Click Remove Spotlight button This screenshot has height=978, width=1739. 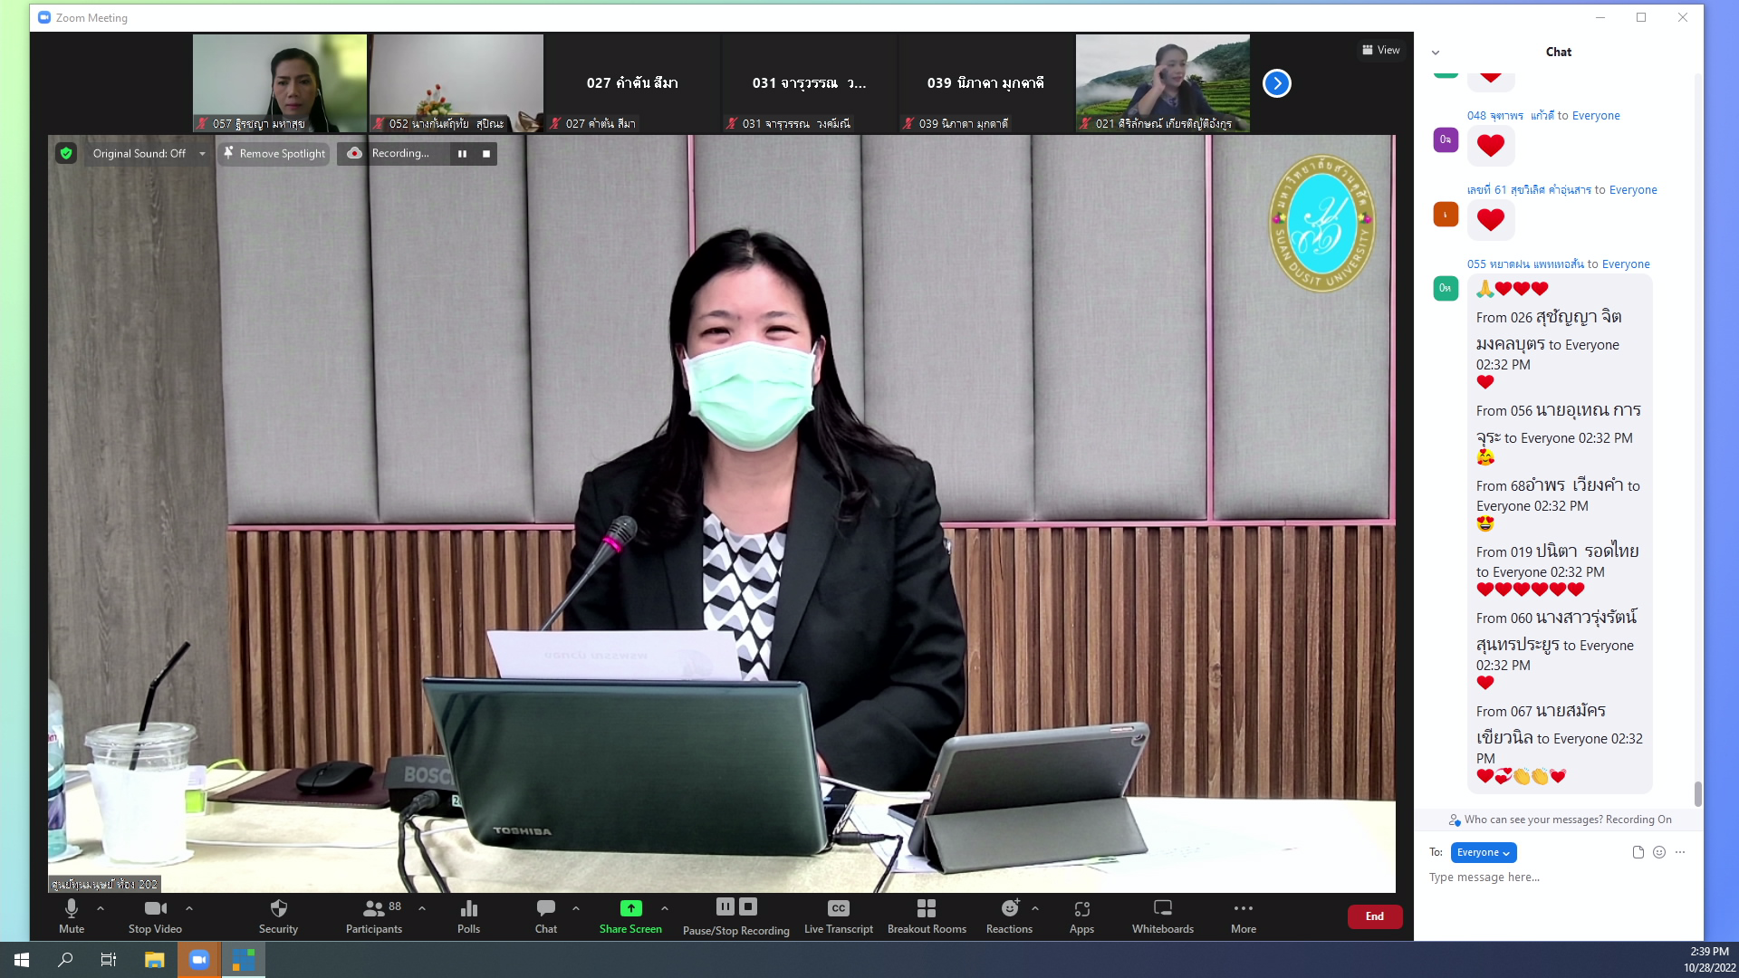pos(274,154)
